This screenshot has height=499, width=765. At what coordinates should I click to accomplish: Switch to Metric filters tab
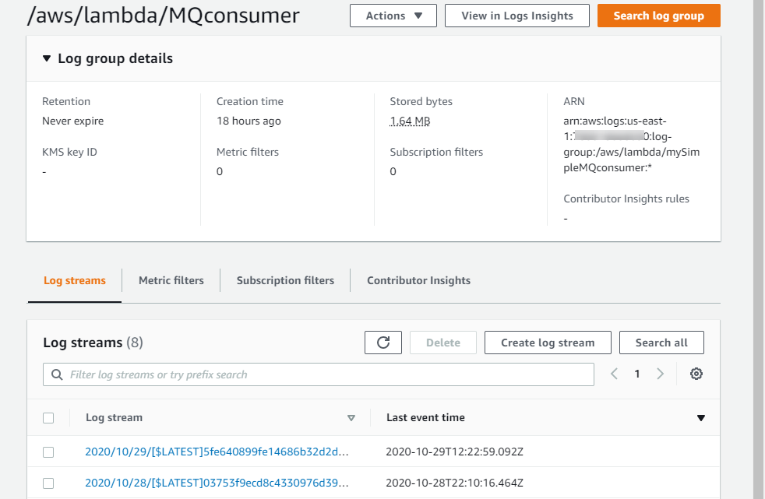click(171, 281)
